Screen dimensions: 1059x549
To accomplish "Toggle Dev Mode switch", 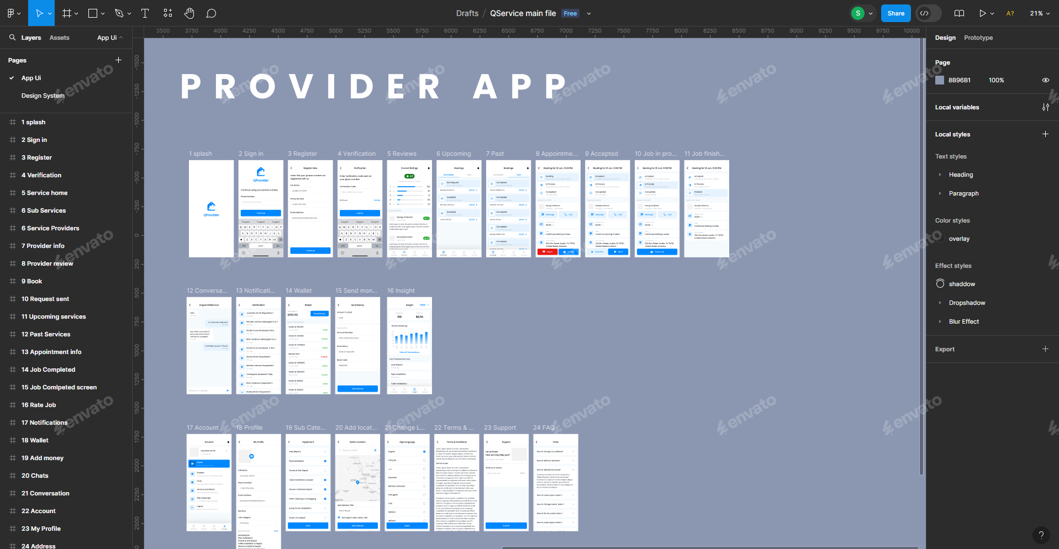I will click(927, 13).
